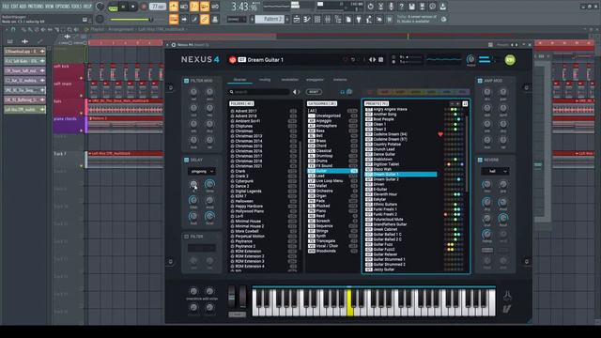Viewport: 601px width, 338px height.
Task: Switch to the mixing tab in Nexus
Action: [265, 80]
